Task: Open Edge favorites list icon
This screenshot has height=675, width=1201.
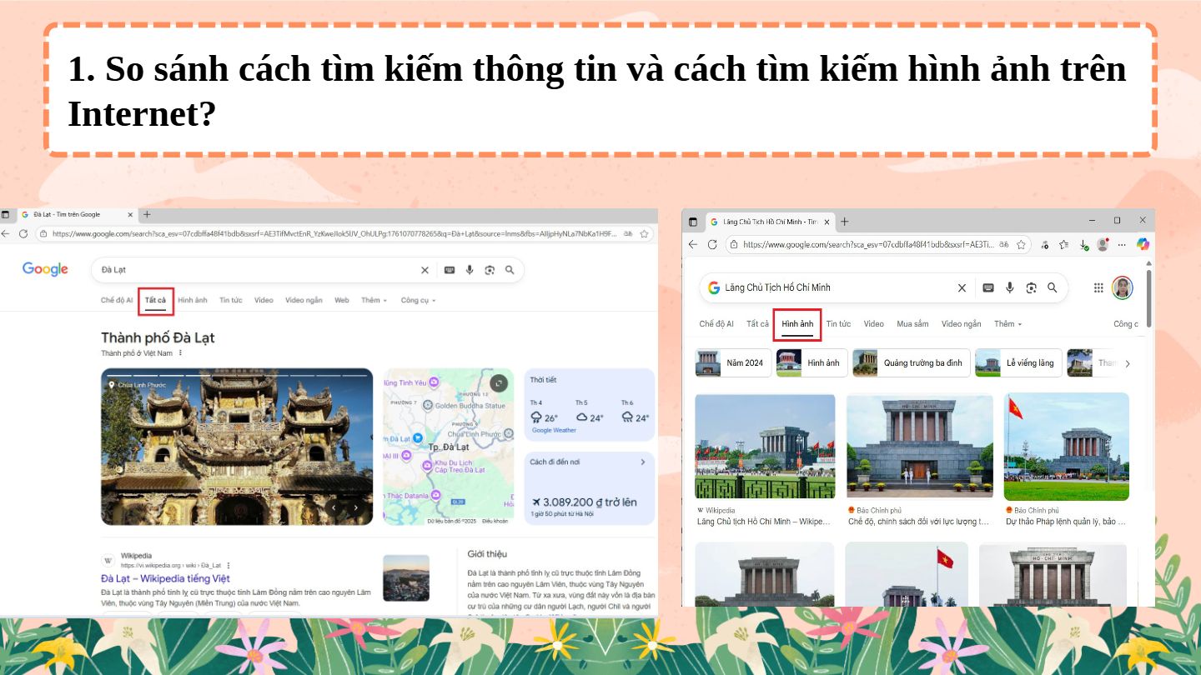Action: (1064, 244)
